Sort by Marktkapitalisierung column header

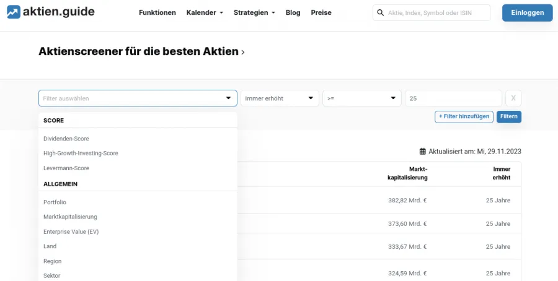point(407,173)
